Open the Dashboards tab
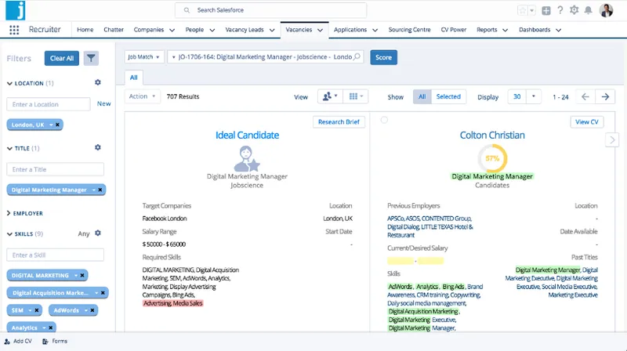Screen dimensions: 627x351 (535, 30)
